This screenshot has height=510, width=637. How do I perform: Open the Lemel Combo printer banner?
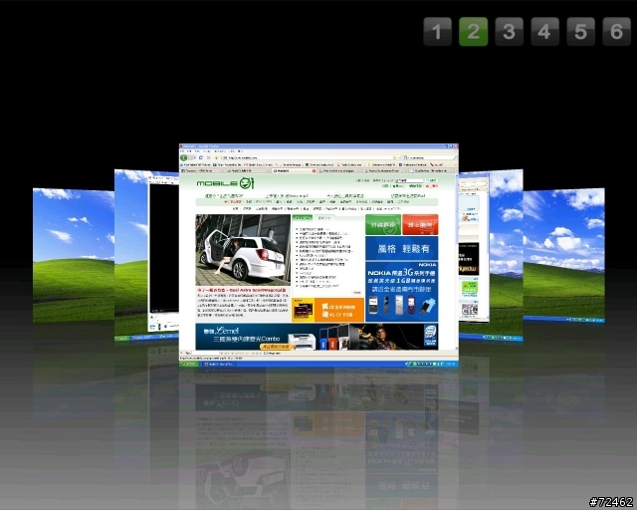[317, 337]
